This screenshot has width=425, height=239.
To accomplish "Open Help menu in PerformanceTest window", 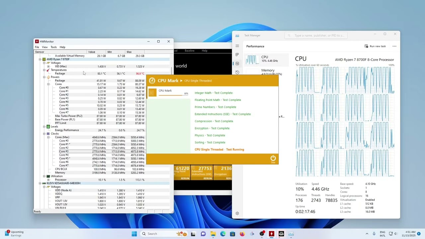I will 205,51.
